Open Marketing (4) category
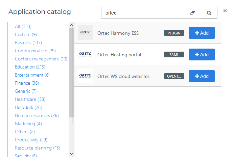This screenshot has height=165, width=236. click(28, 124)
